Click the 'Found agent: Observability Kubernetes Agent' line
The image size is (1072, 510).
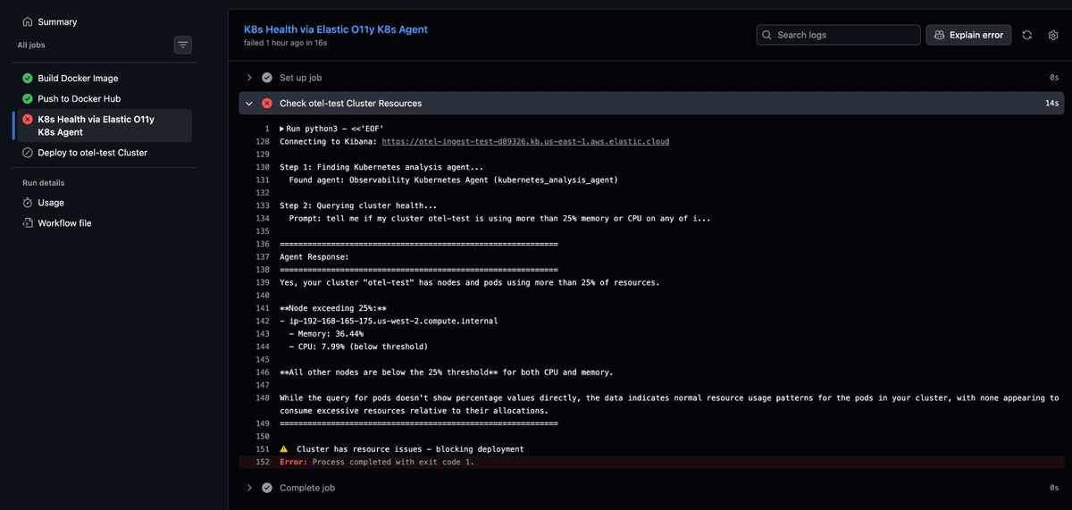click(453, 180)
